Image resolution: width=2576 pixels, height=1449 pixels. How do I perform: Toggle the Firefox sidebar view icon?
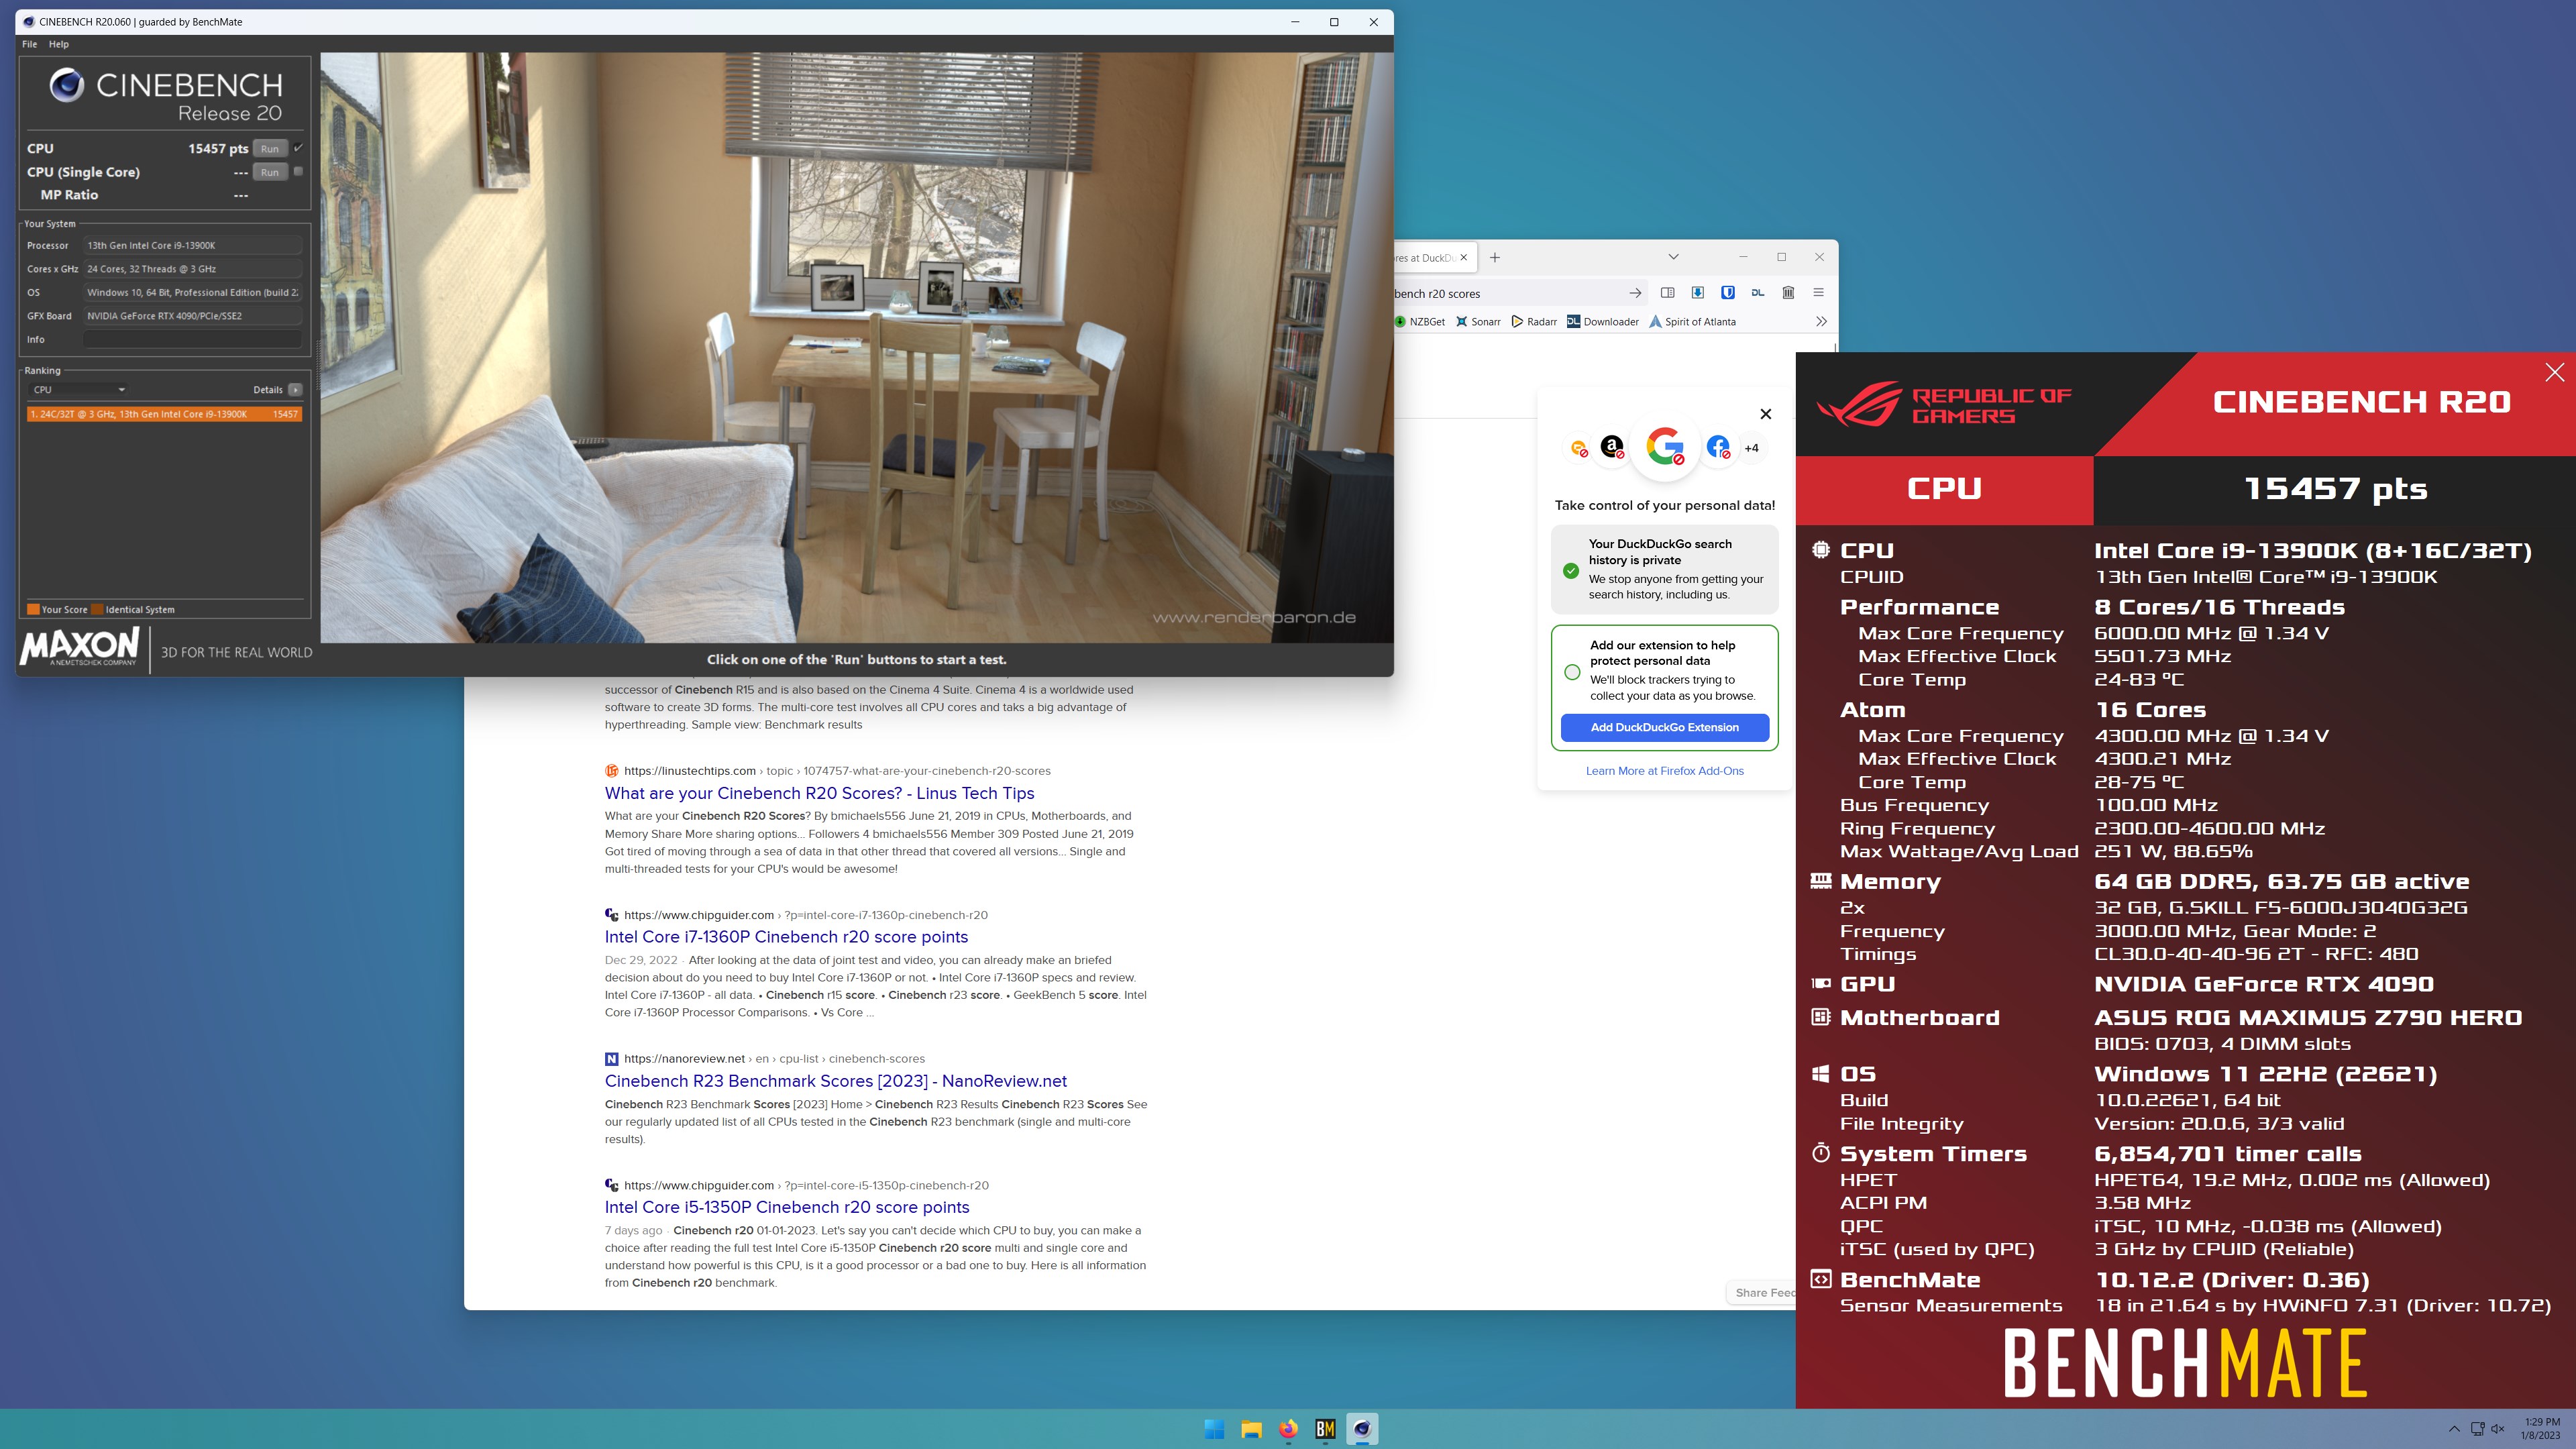pos(1667,293)
